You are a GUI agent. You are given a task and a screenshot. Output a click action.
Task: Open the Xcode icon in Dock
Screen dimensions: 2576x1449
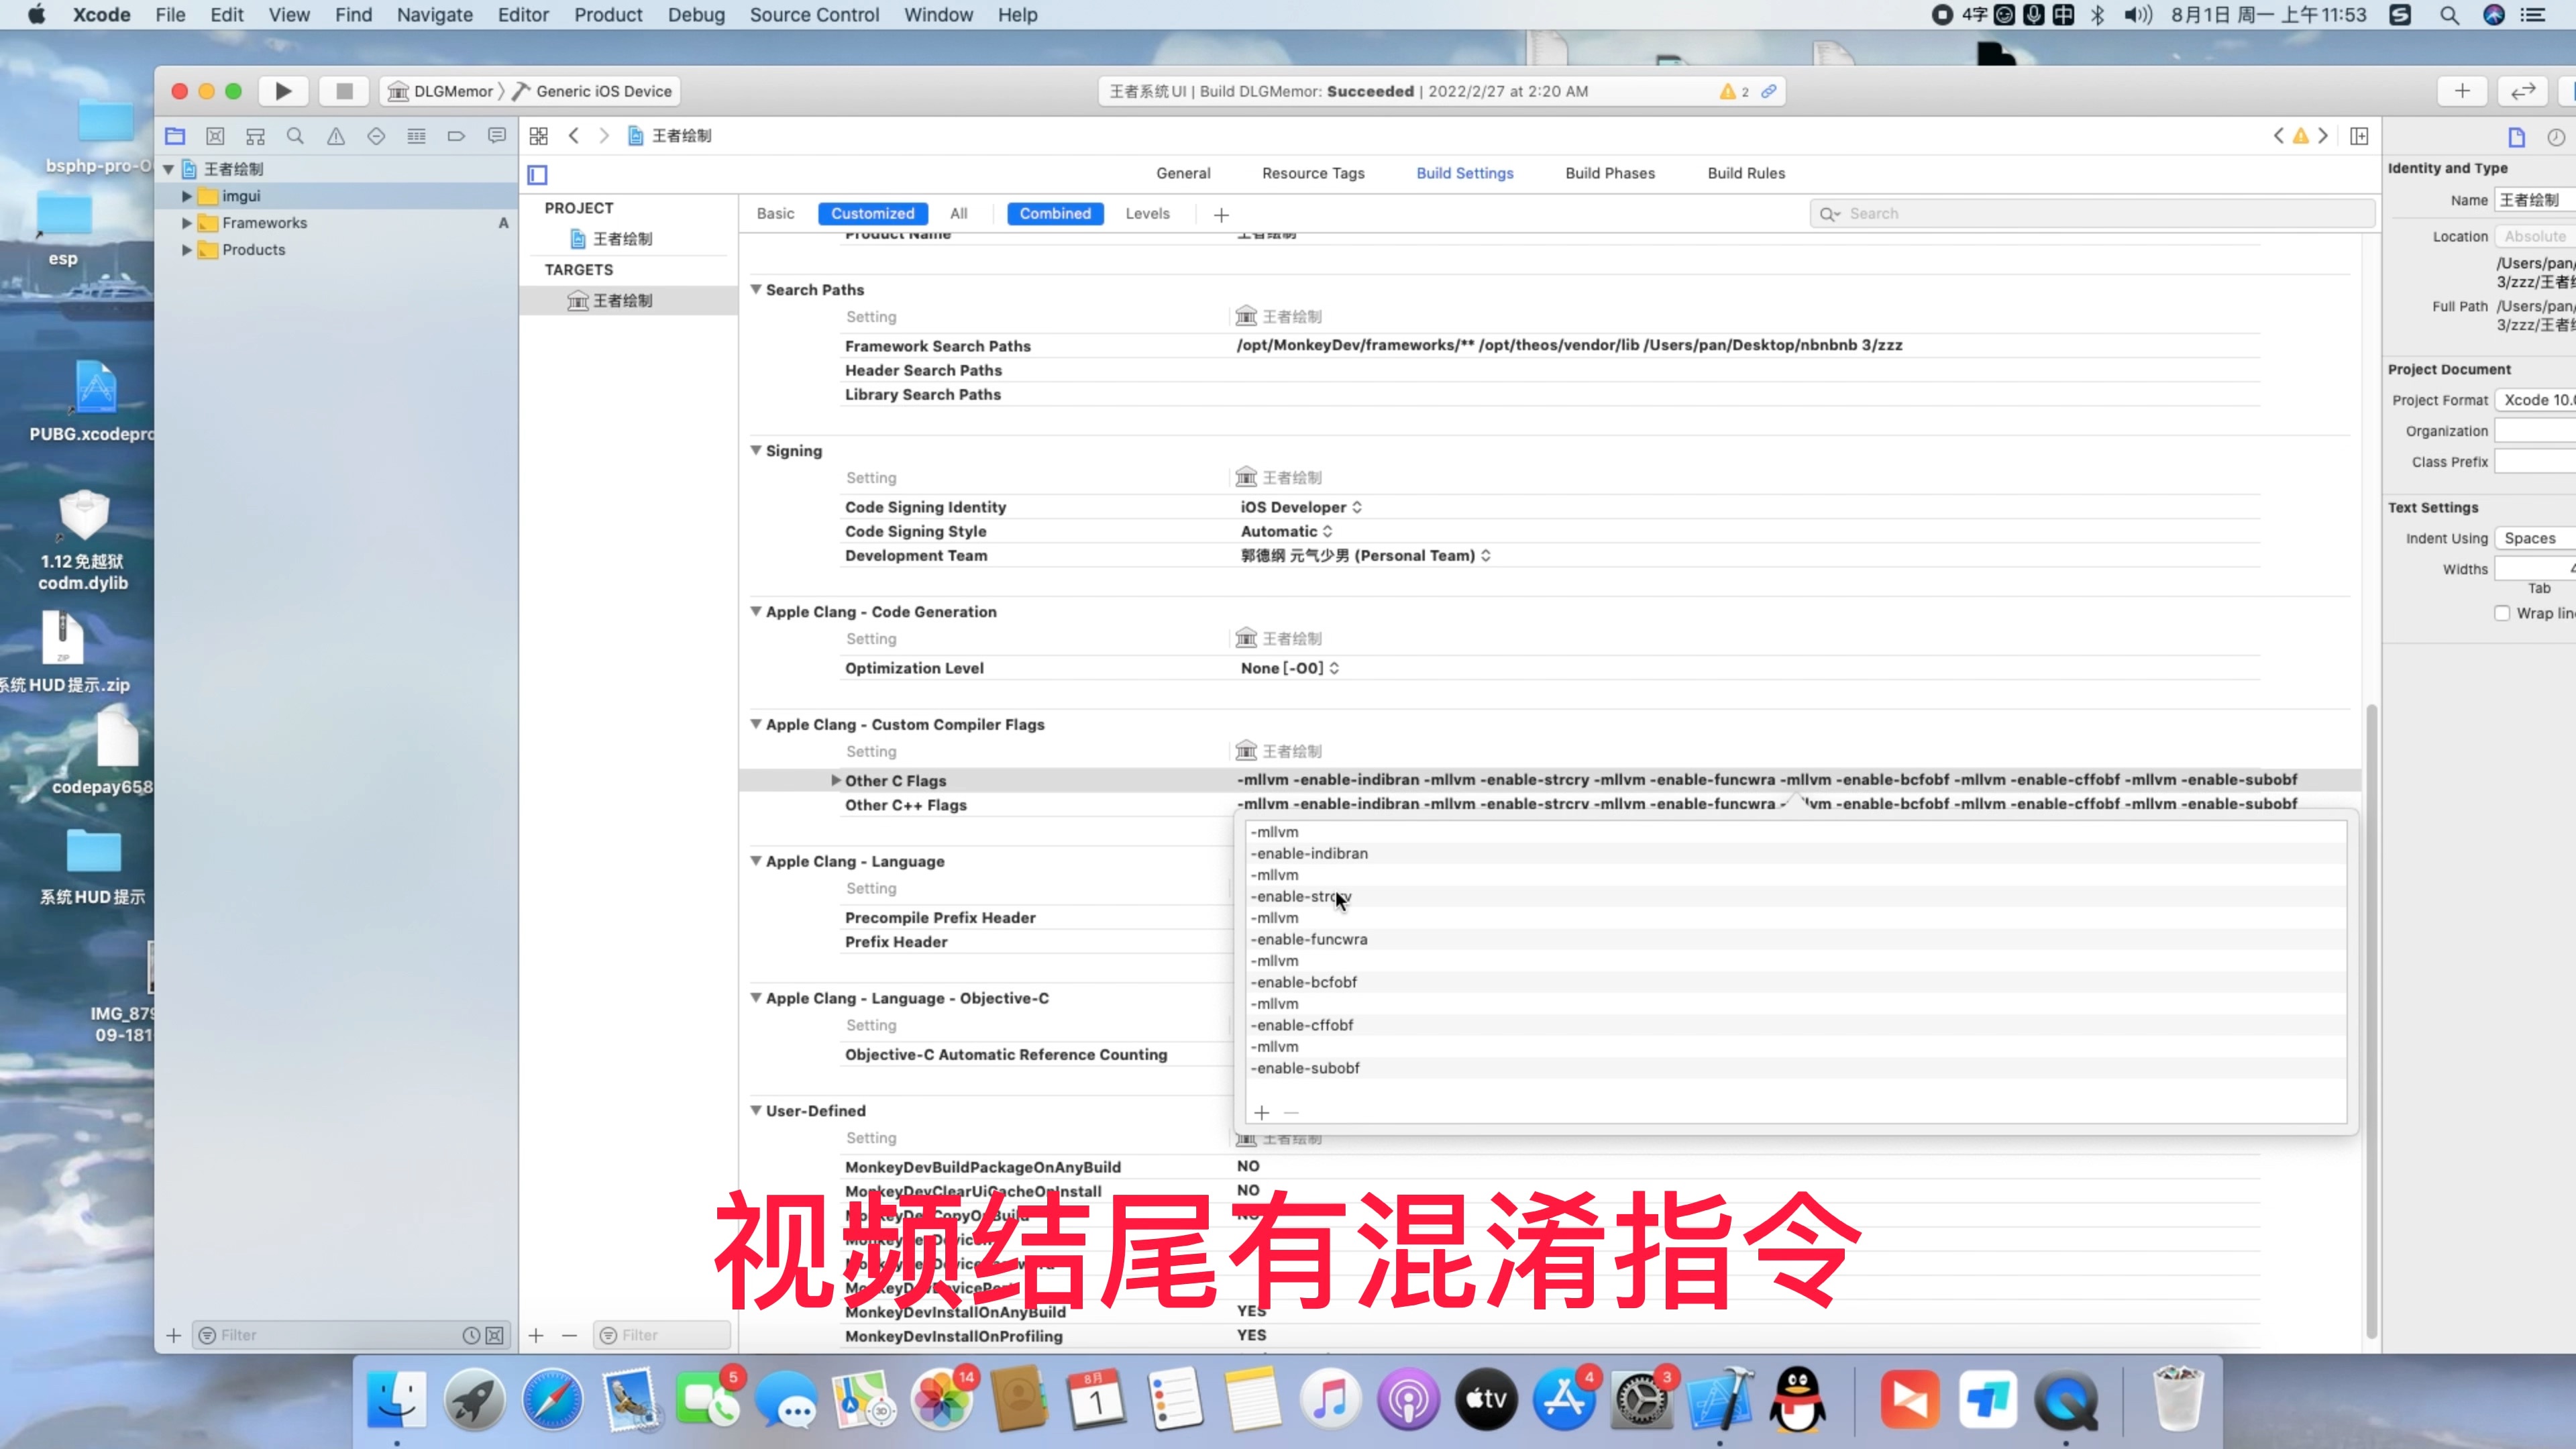click(1720, 1399)
